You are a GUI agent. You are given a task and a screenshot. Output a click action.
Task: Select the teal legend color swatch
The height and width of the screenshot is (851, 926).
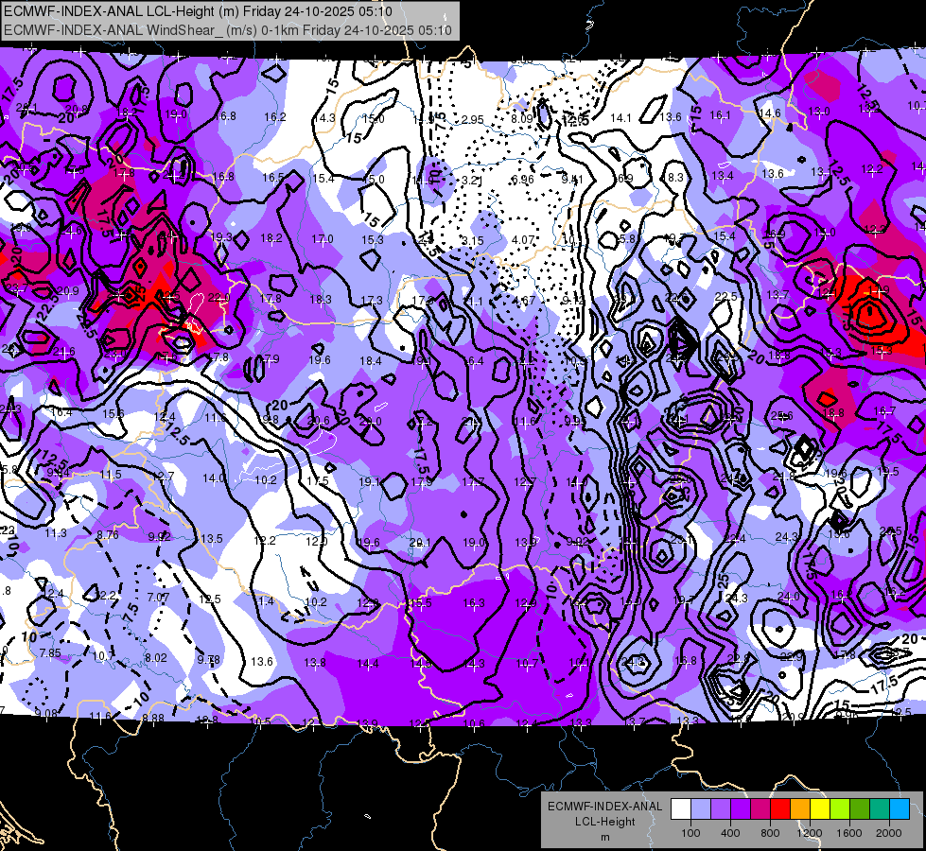pos(880,809)
